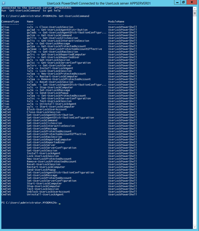Click the 'Run Get-UserLockCommand to get help' line
This screenshot has height=231, width=199.
[31, 11]
